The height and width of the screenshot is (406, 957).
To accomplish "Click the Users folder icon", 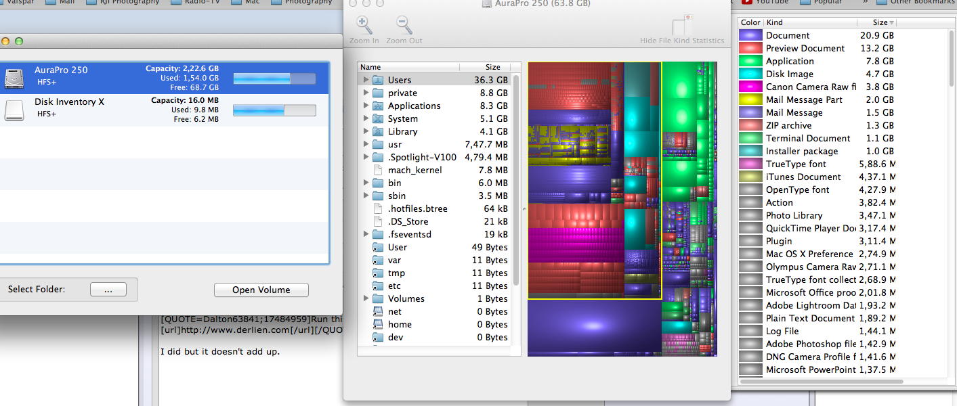I will [378, 80].
